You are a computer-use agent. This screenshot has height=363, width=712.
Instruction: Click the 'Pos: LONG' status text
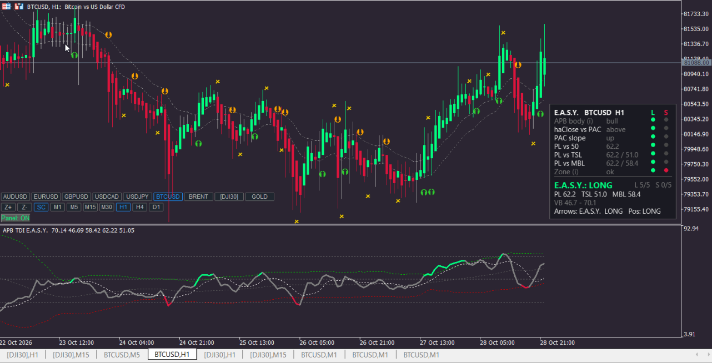pyautogui.click(x=644, y=211)
